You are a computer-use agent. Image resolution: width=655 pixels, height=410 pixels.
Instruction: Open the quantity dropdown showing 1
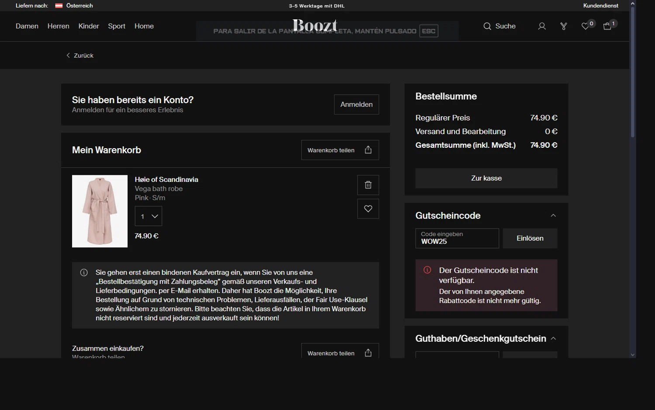[148, 216]
